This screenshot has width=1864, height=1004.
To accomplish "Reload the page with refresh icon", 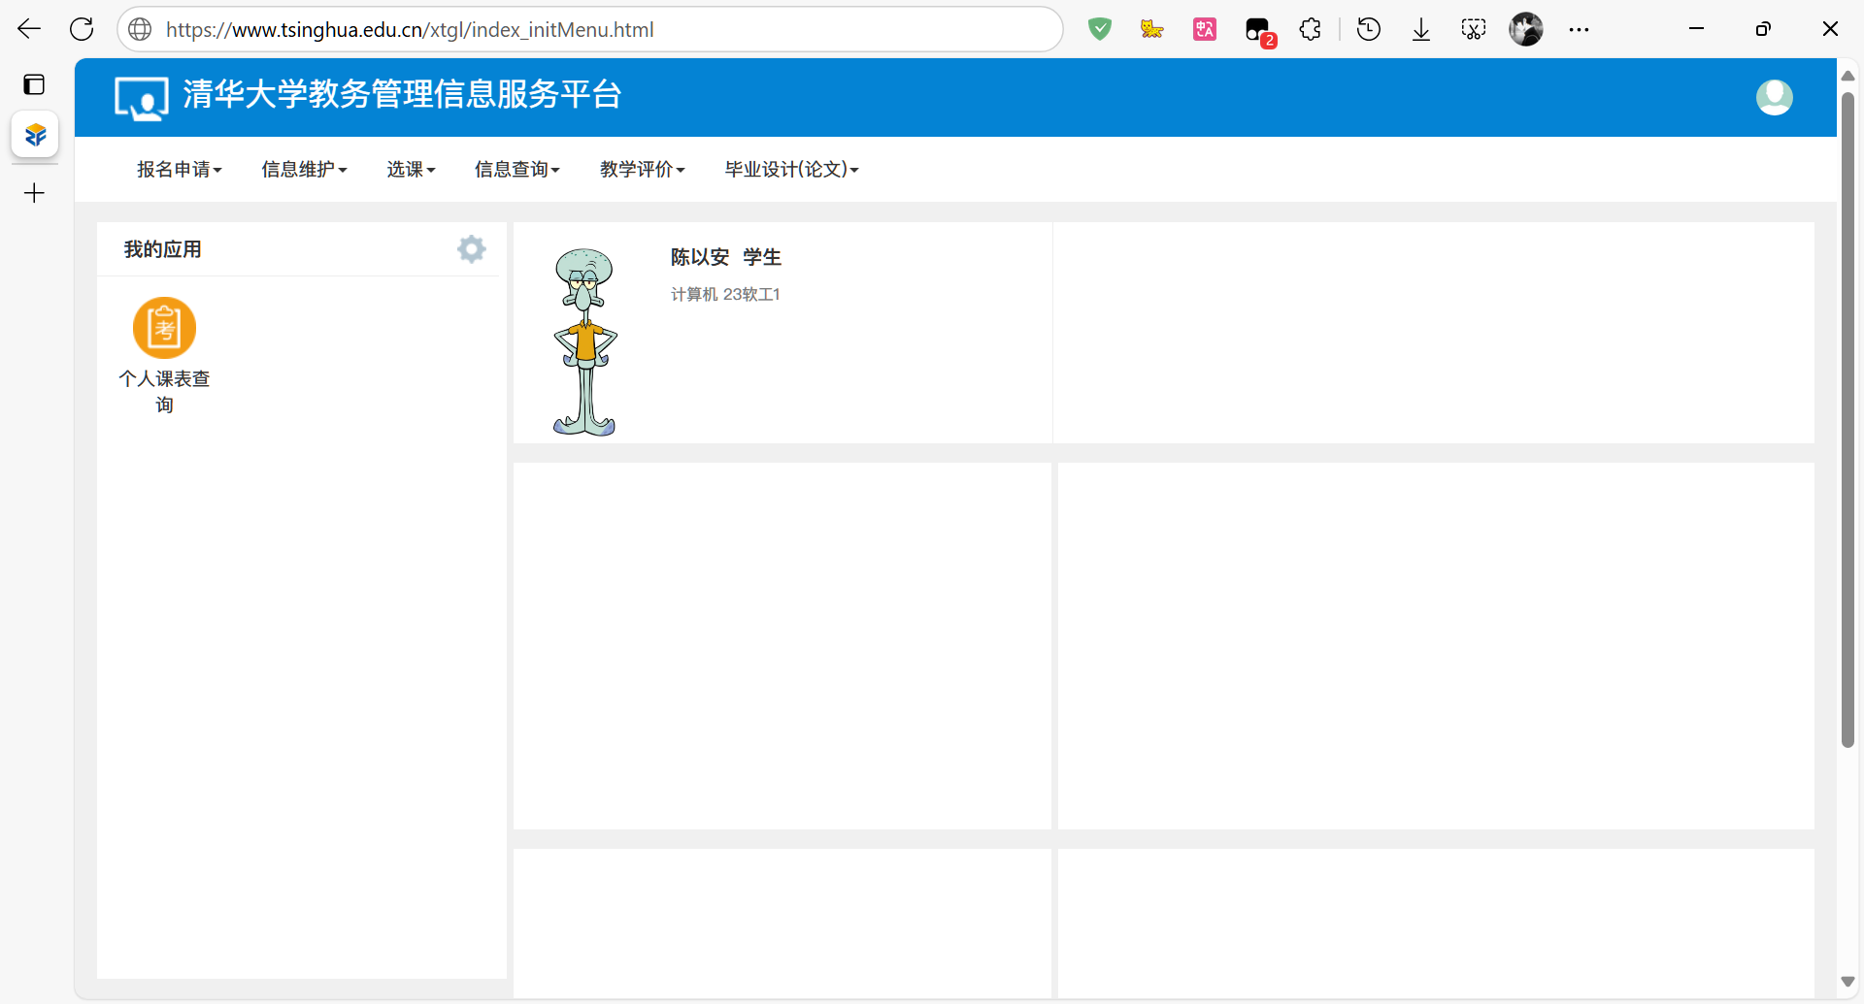I will [82, 29].
